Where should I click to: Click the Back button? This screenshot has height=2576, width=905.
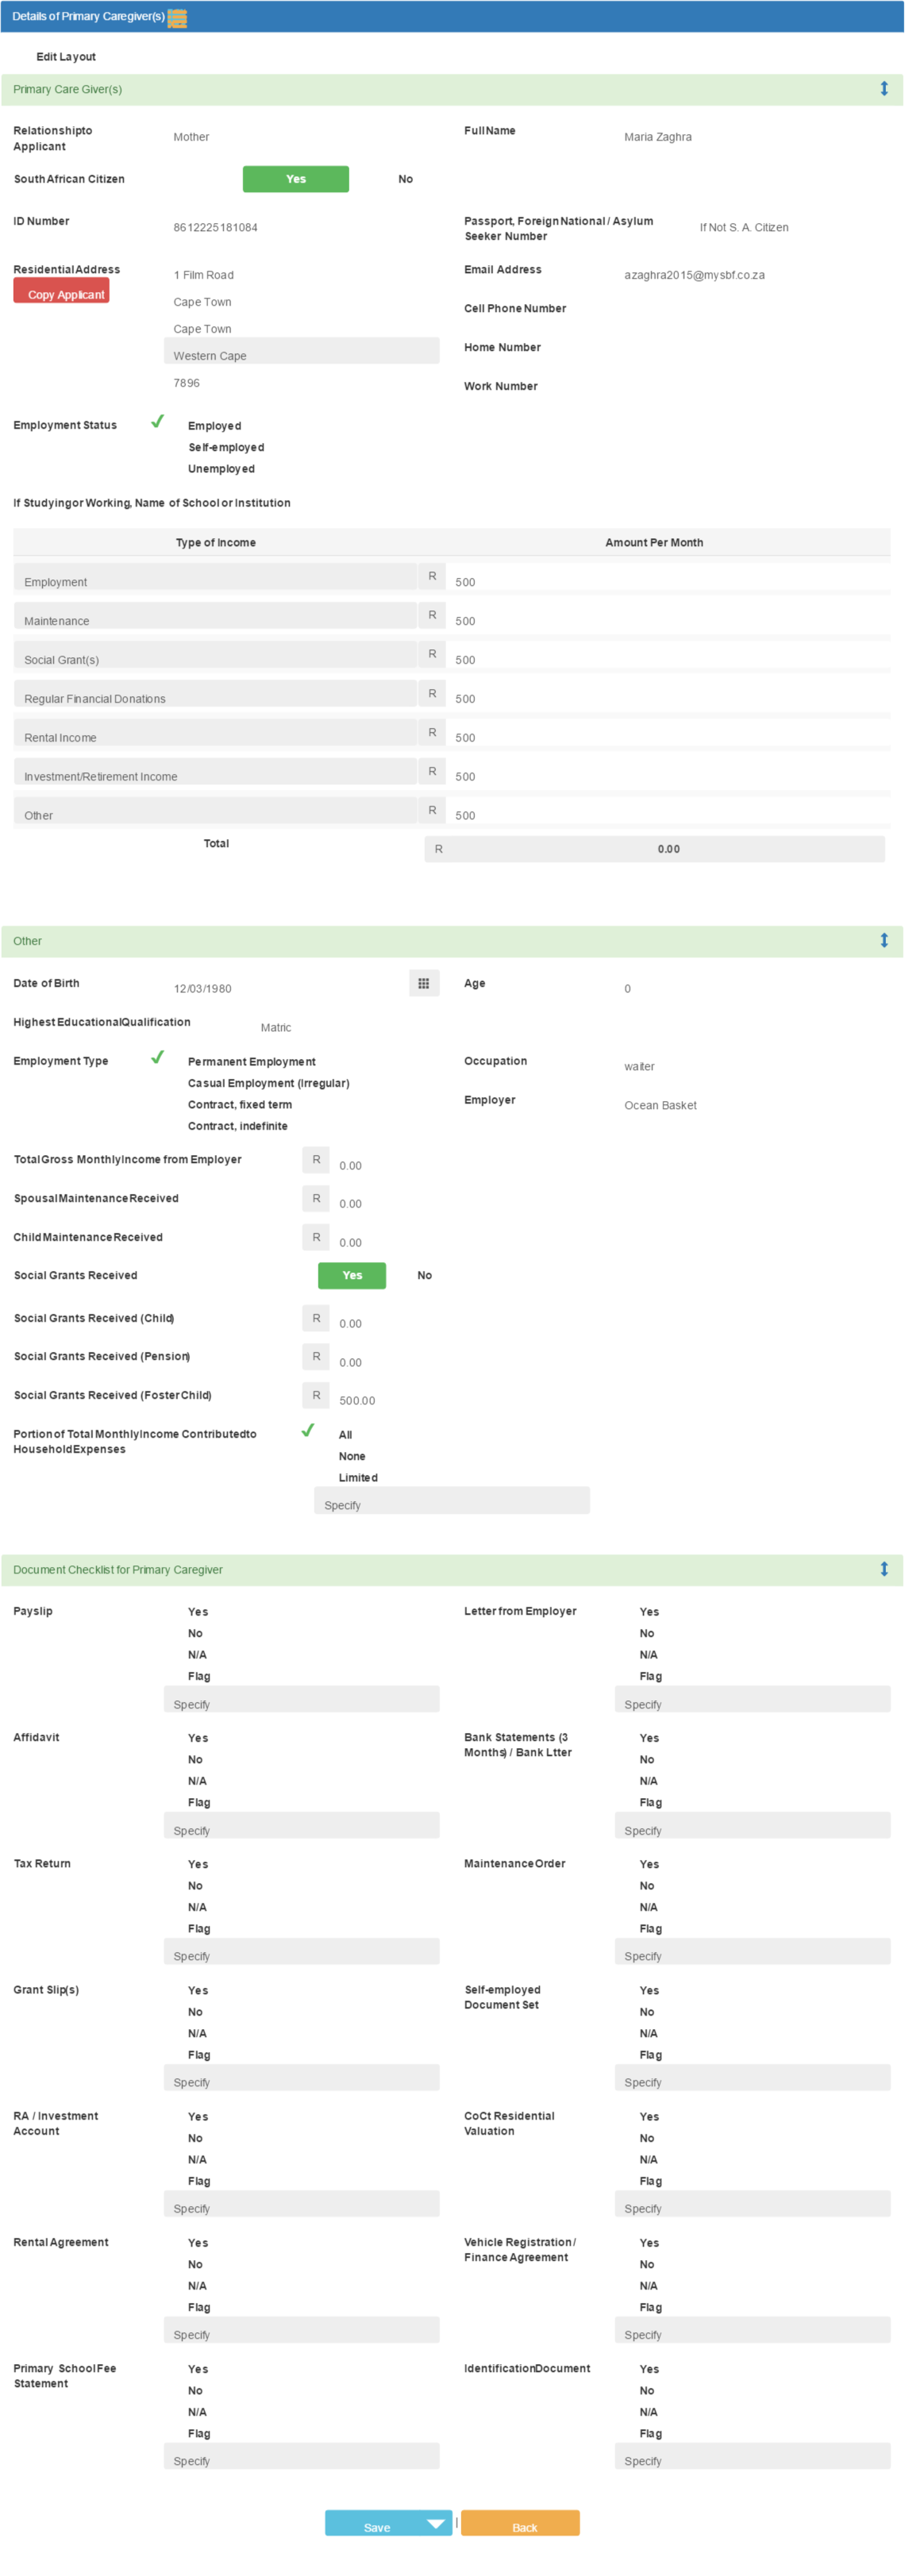[x=520, y=2523]
